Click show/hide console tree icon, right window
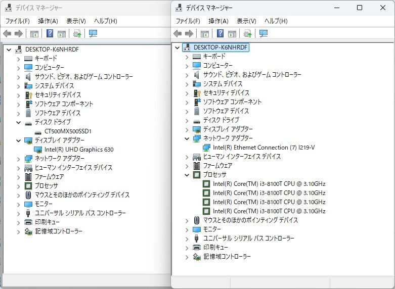 (x=204, y=33)
